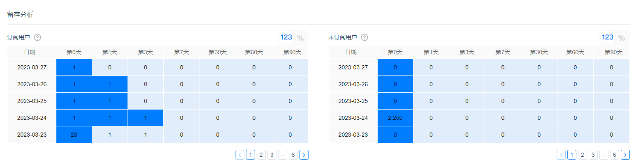Click 第1天 header in 未订阅用户 table
This screenshot has width=636, height=167.
point(431,52)
